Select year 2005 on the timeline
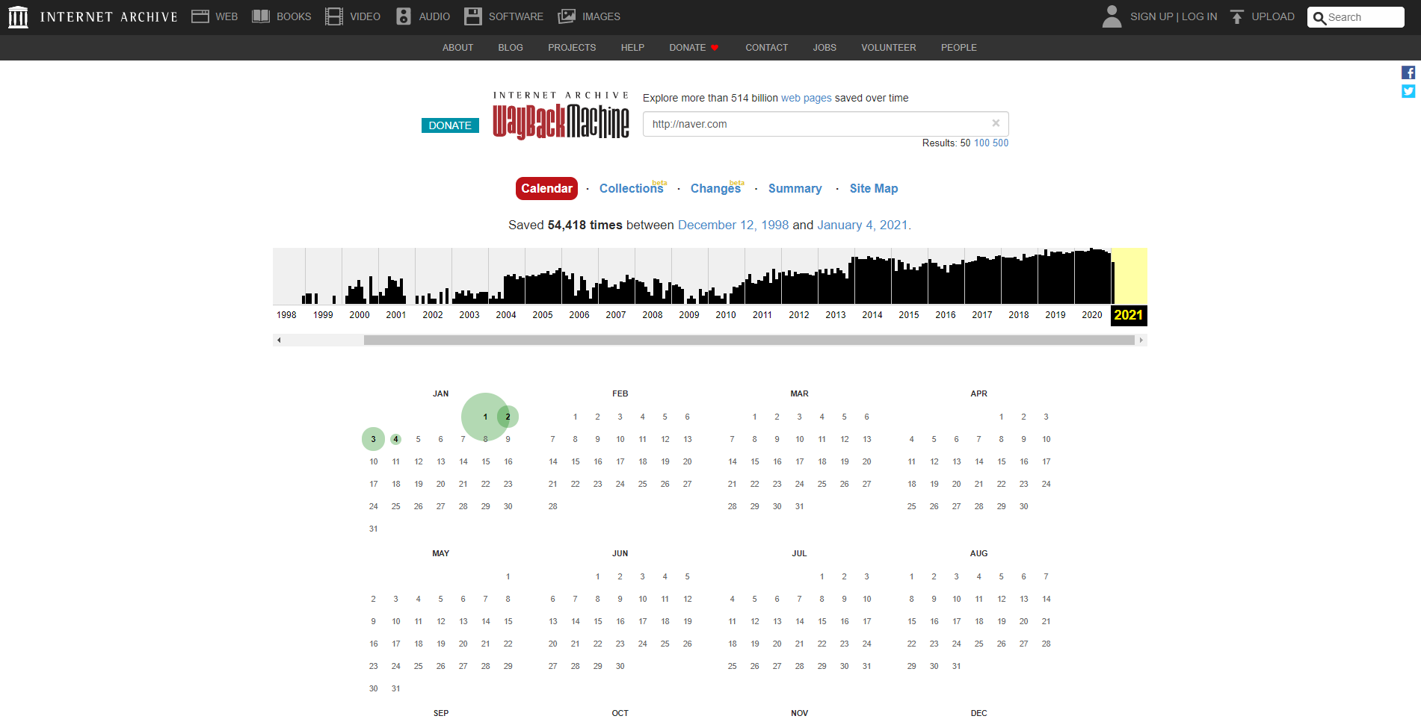 [543, 315]
